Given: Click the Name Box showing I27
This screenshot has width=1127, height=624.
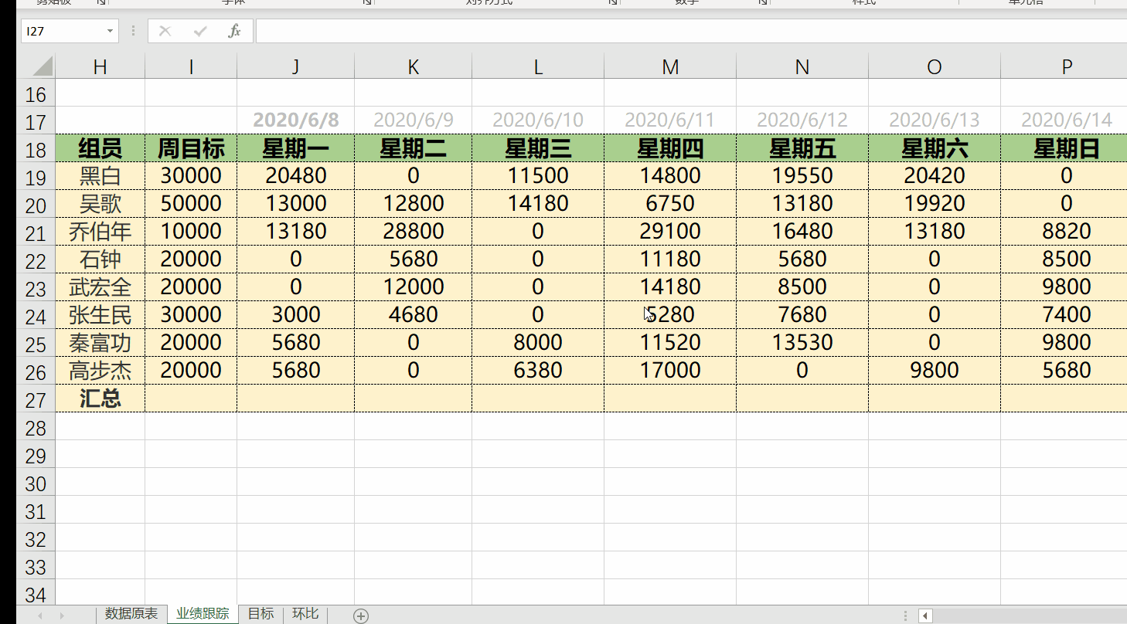Looking at the screenshot, I should (62, 31).
